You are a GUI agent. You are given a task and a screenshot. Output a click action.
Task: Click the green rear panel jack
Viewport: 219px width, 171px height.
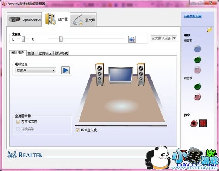(197, 59)
